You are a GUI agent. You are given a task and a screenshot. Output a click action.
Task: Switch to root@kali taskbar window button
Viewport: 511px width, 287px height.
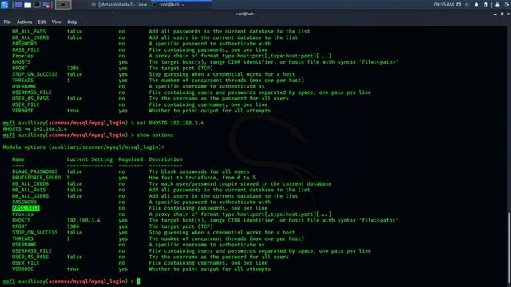pyautogui.click(x=181, y=5)
